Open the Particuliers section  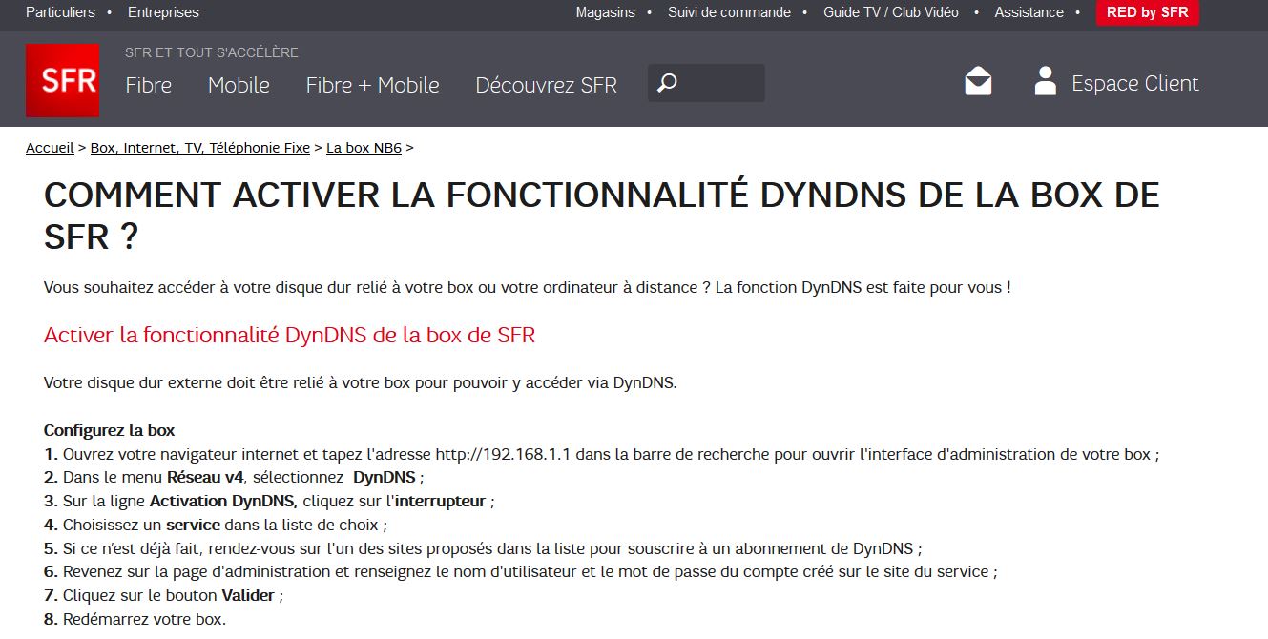[60, 12]
